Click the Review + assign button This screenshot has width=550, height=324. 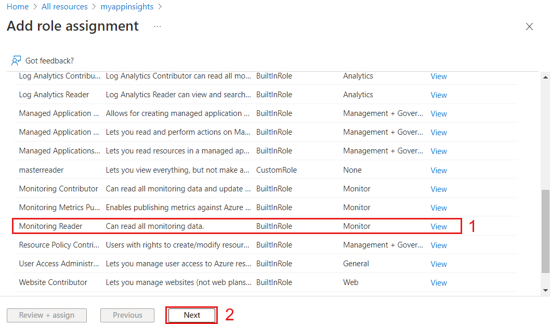point(46,315)
